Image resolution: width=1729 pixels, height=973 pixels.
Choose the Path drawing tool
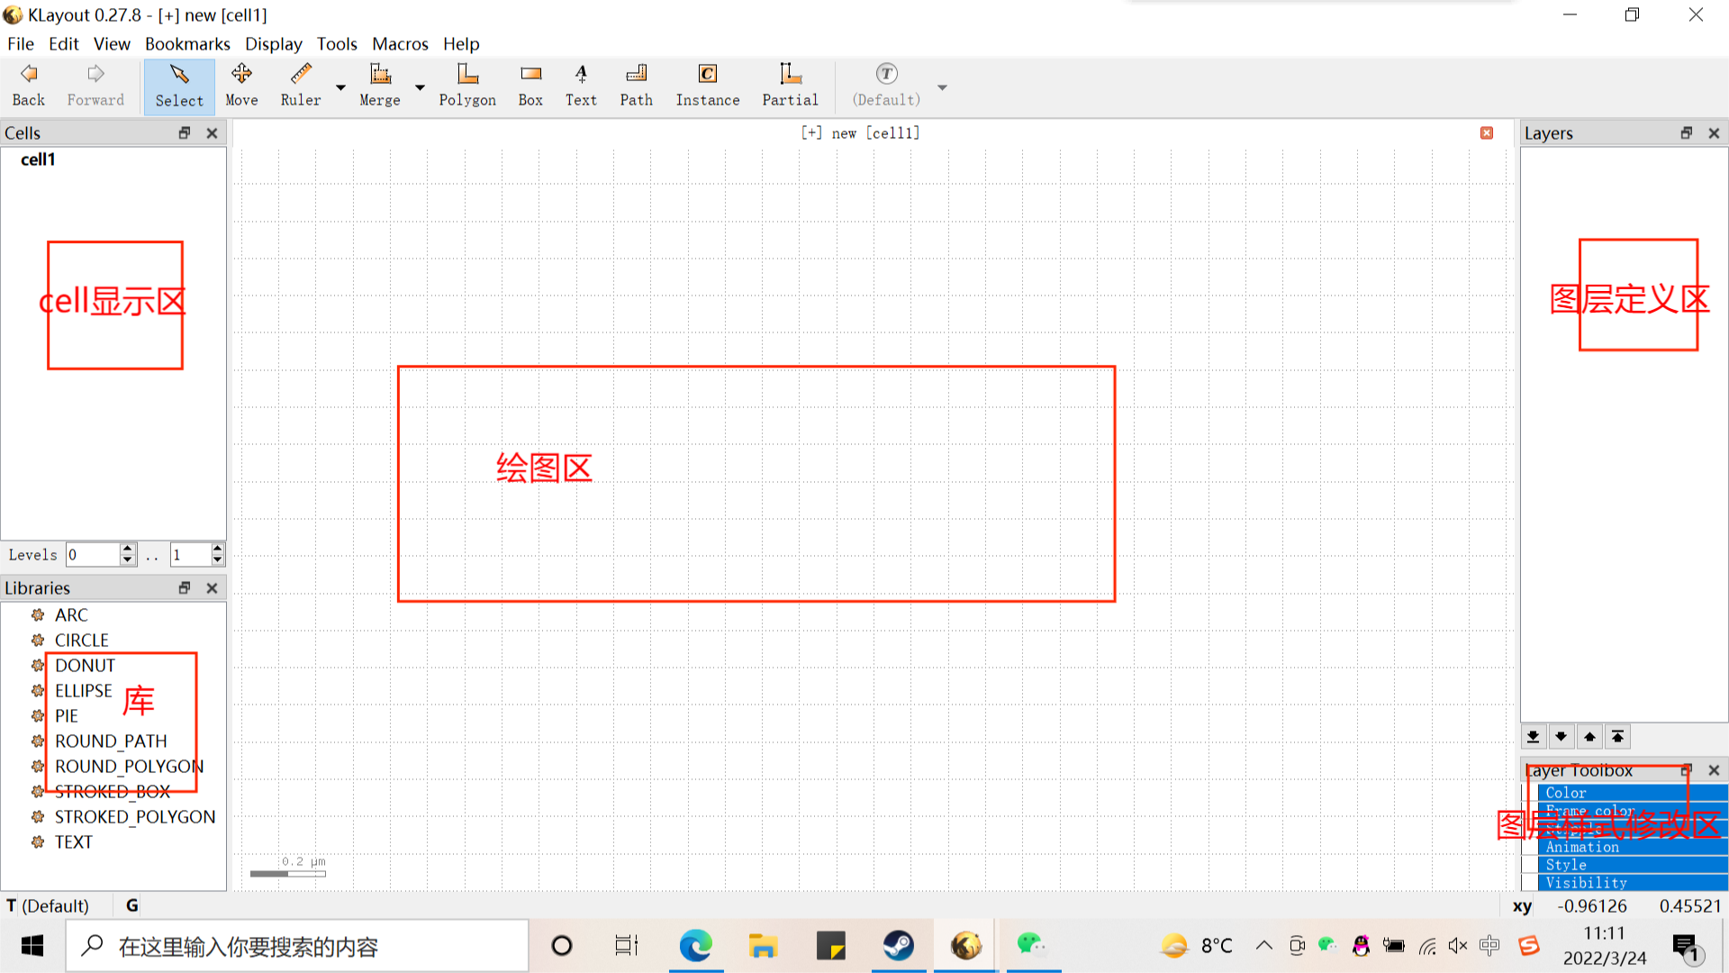636,86
